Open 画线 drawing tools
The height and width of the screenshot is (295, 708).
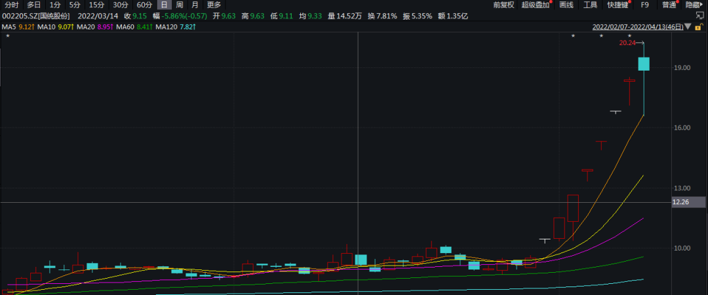click(566, 5)
